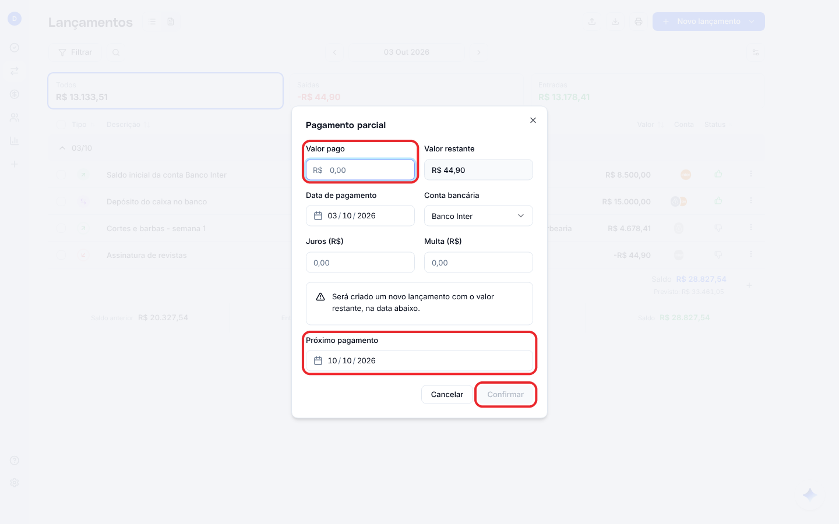Close the Pagamento parcial dialog

pos(533,121)
